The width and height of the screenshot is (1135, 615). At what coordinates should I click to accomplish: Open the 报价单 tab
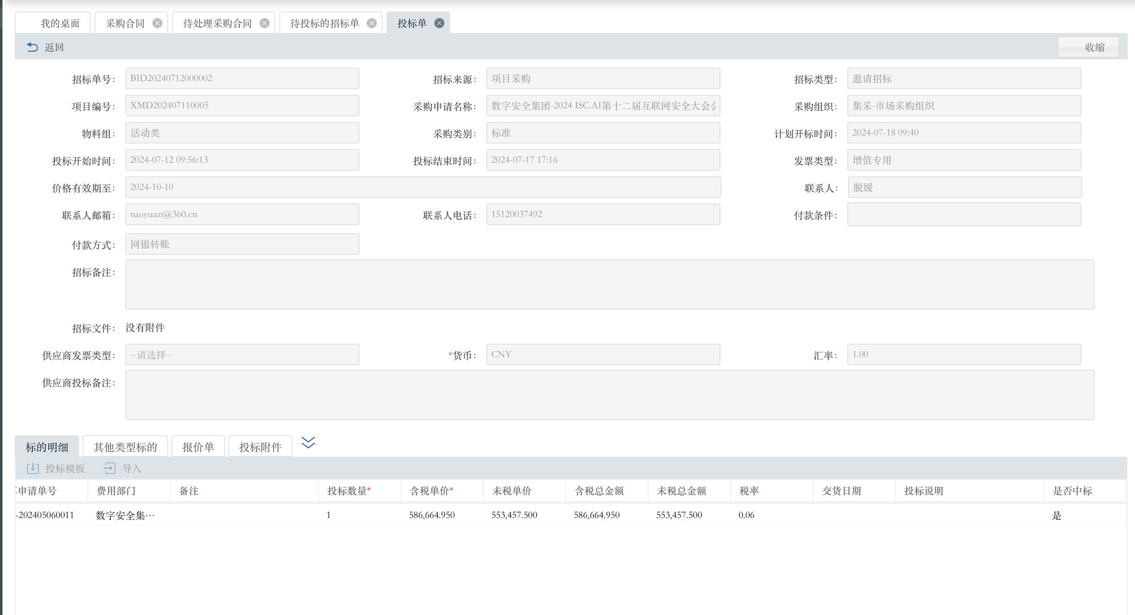pos(198,447)
